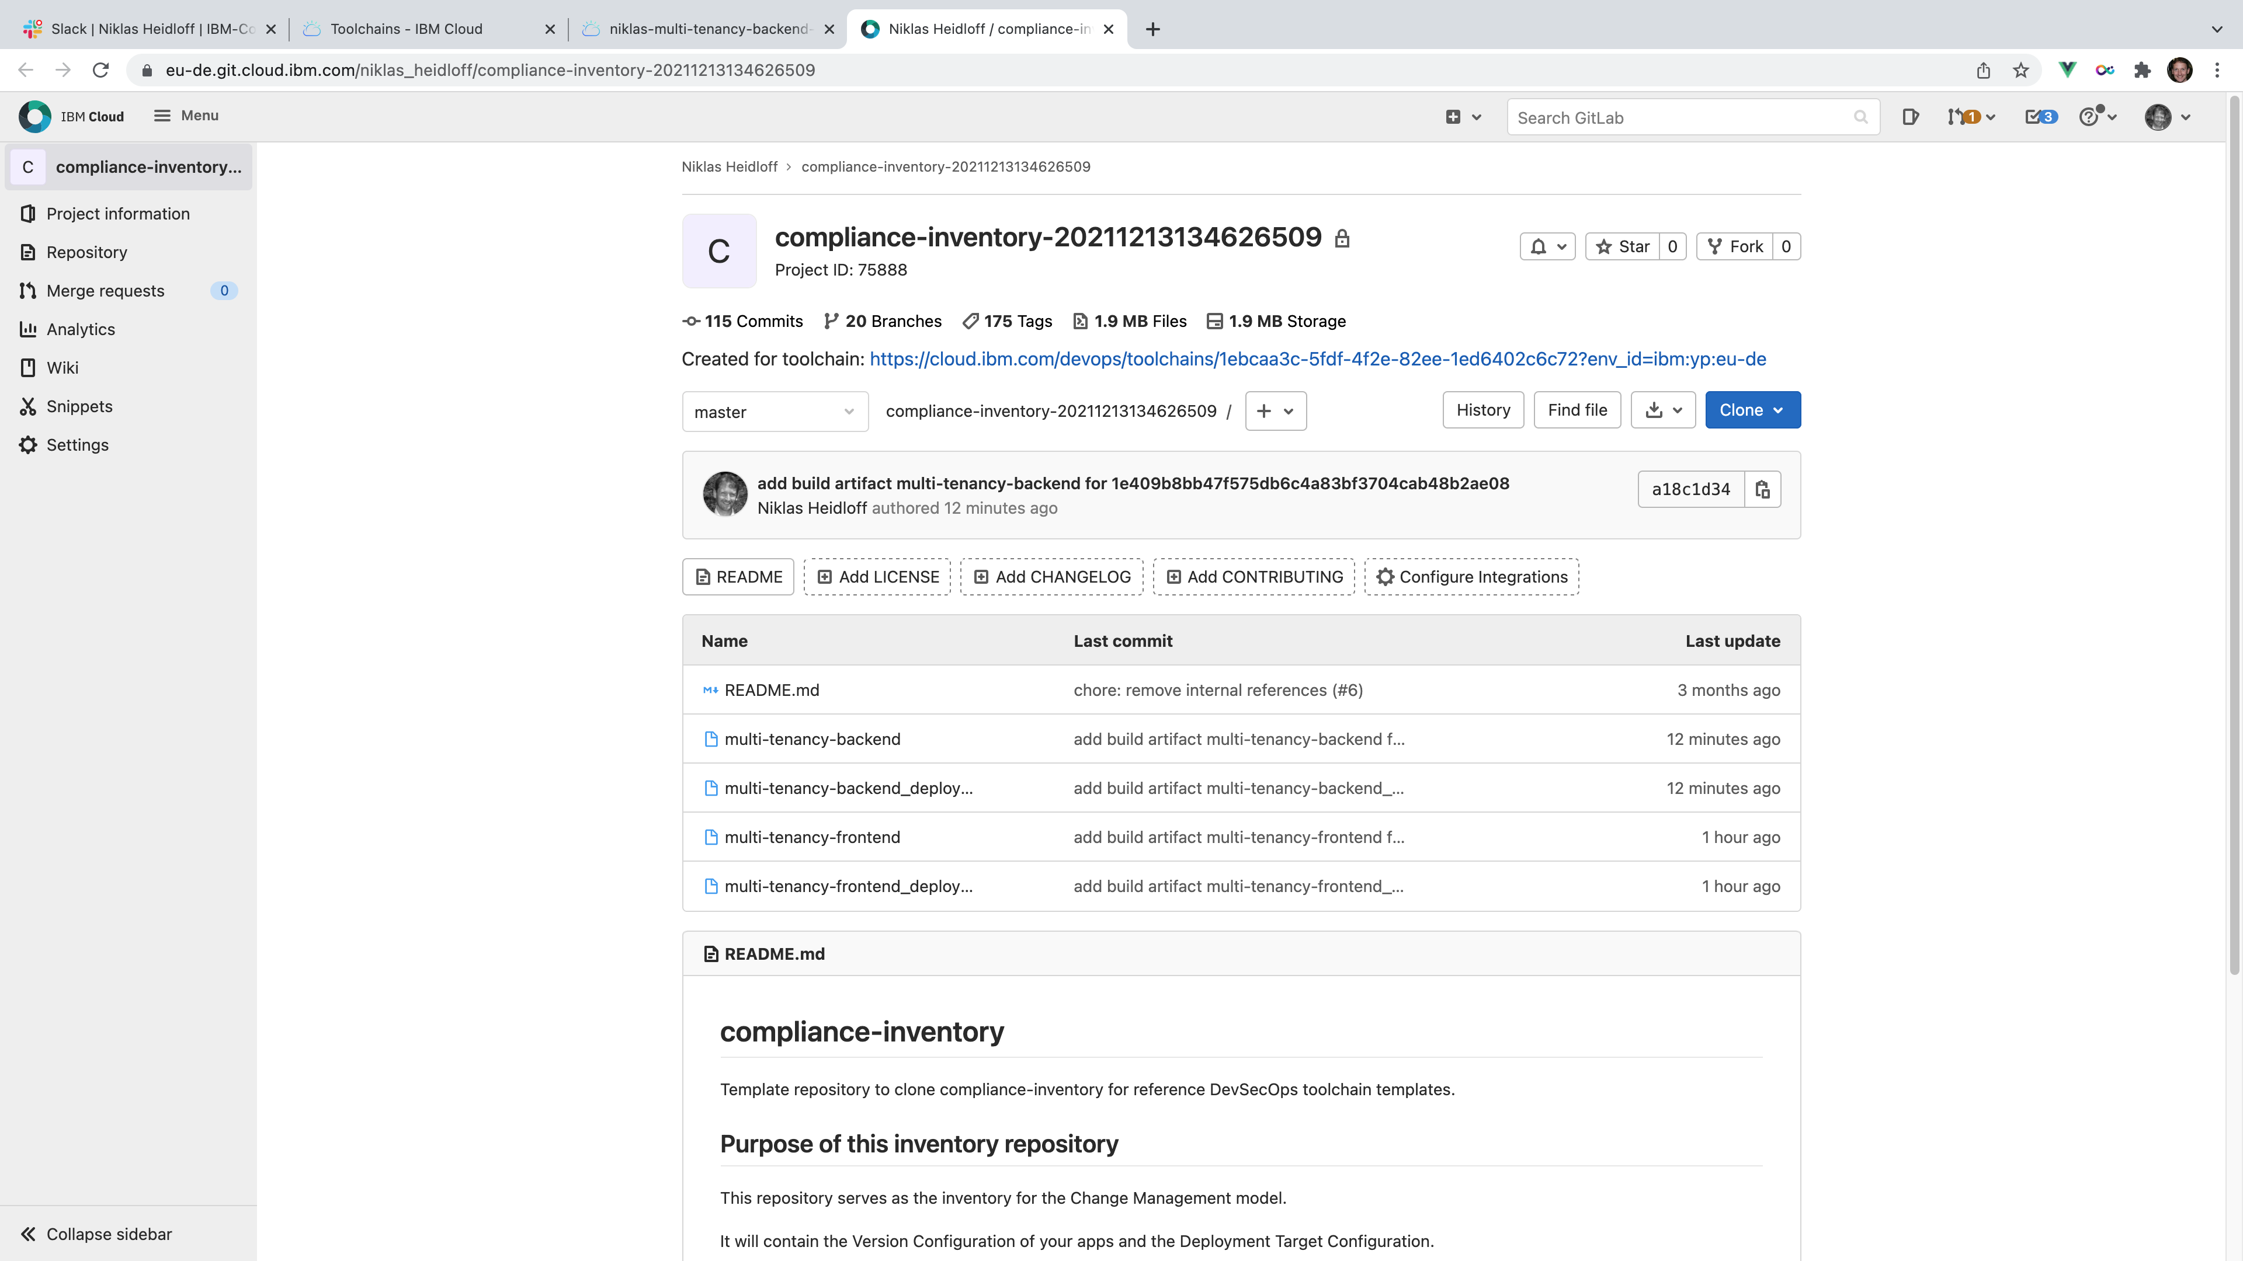Switch to the Toolchains - IBM Cloud tab

(407, 29)
